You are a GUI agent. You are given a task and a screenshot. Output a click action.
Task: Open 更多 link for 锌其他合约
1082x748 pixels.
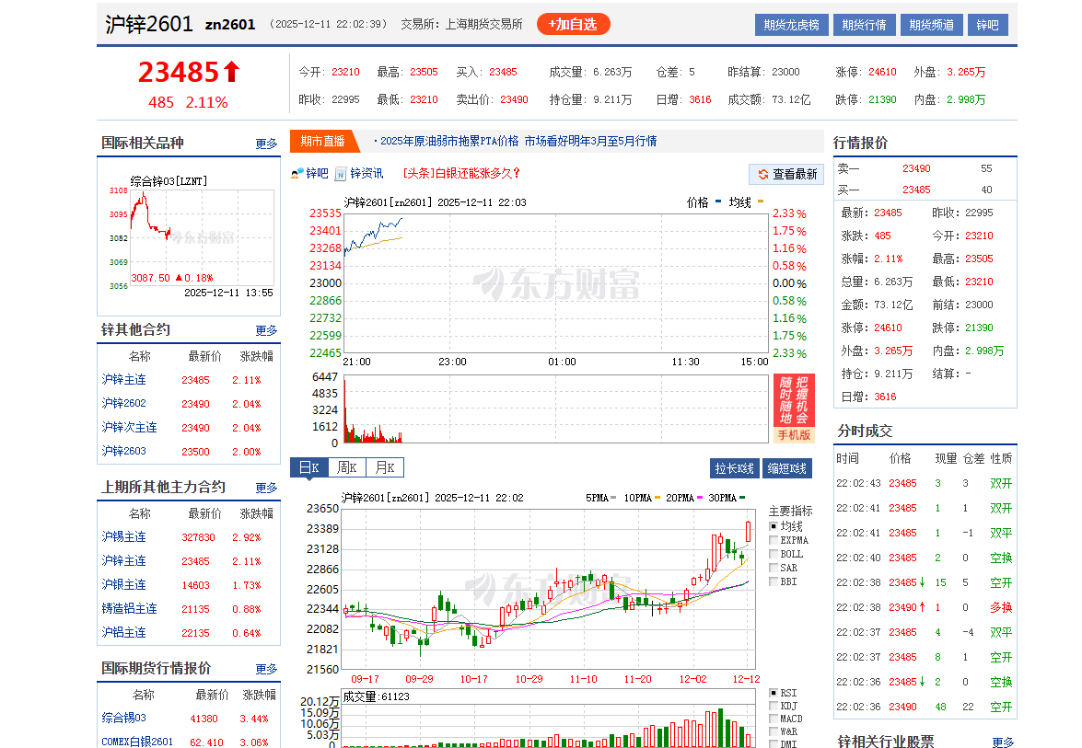point(266,330)
